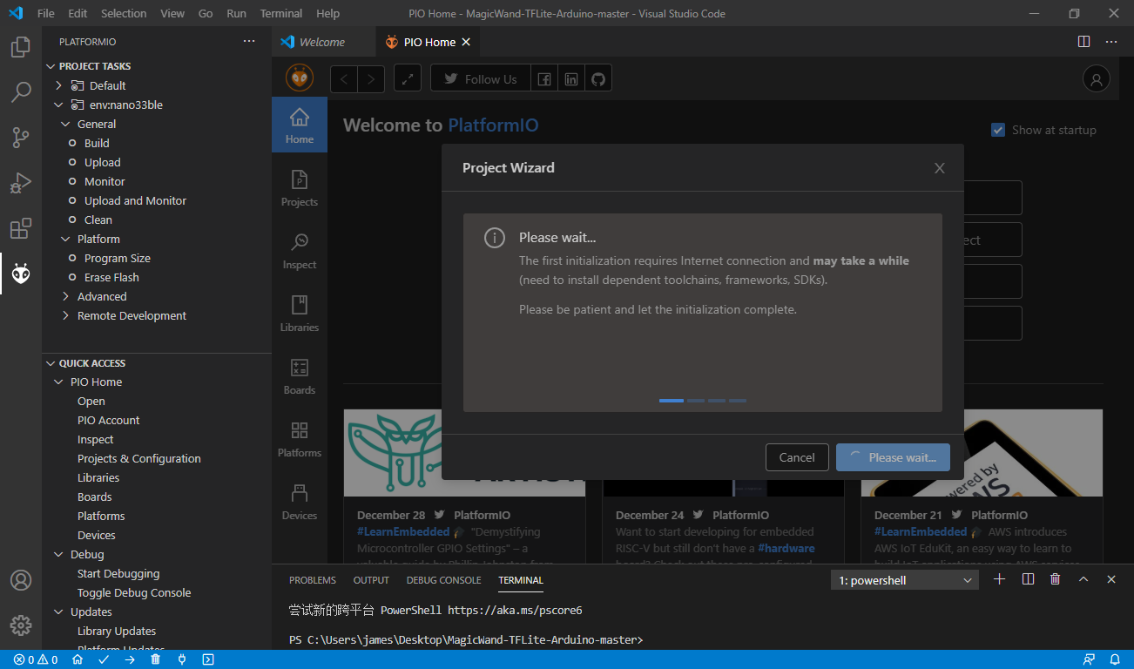The width and height of the screenshot is (1134, 669).
Task: Open the File menu
Action: tap(46, 14)
